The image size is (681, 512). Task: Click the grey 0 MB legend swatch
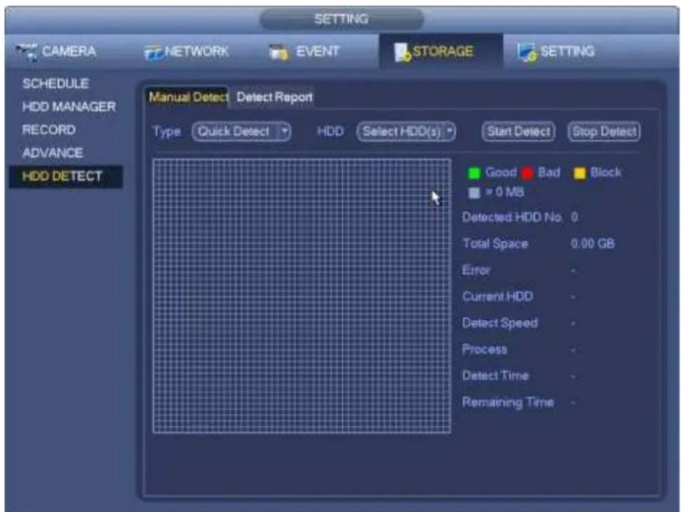474,192
